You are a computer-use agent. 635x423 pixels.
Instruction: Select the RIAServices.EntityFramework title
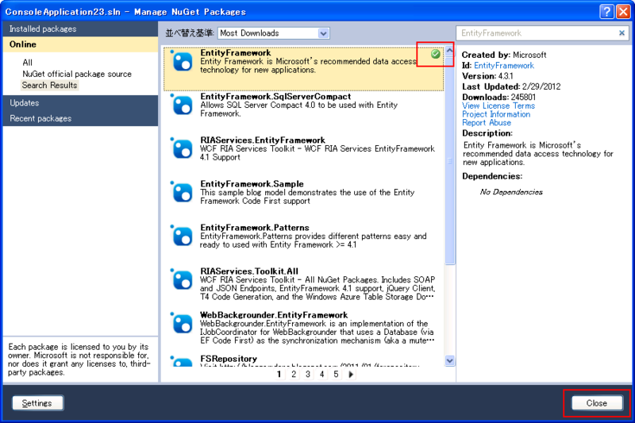(263, 140)
